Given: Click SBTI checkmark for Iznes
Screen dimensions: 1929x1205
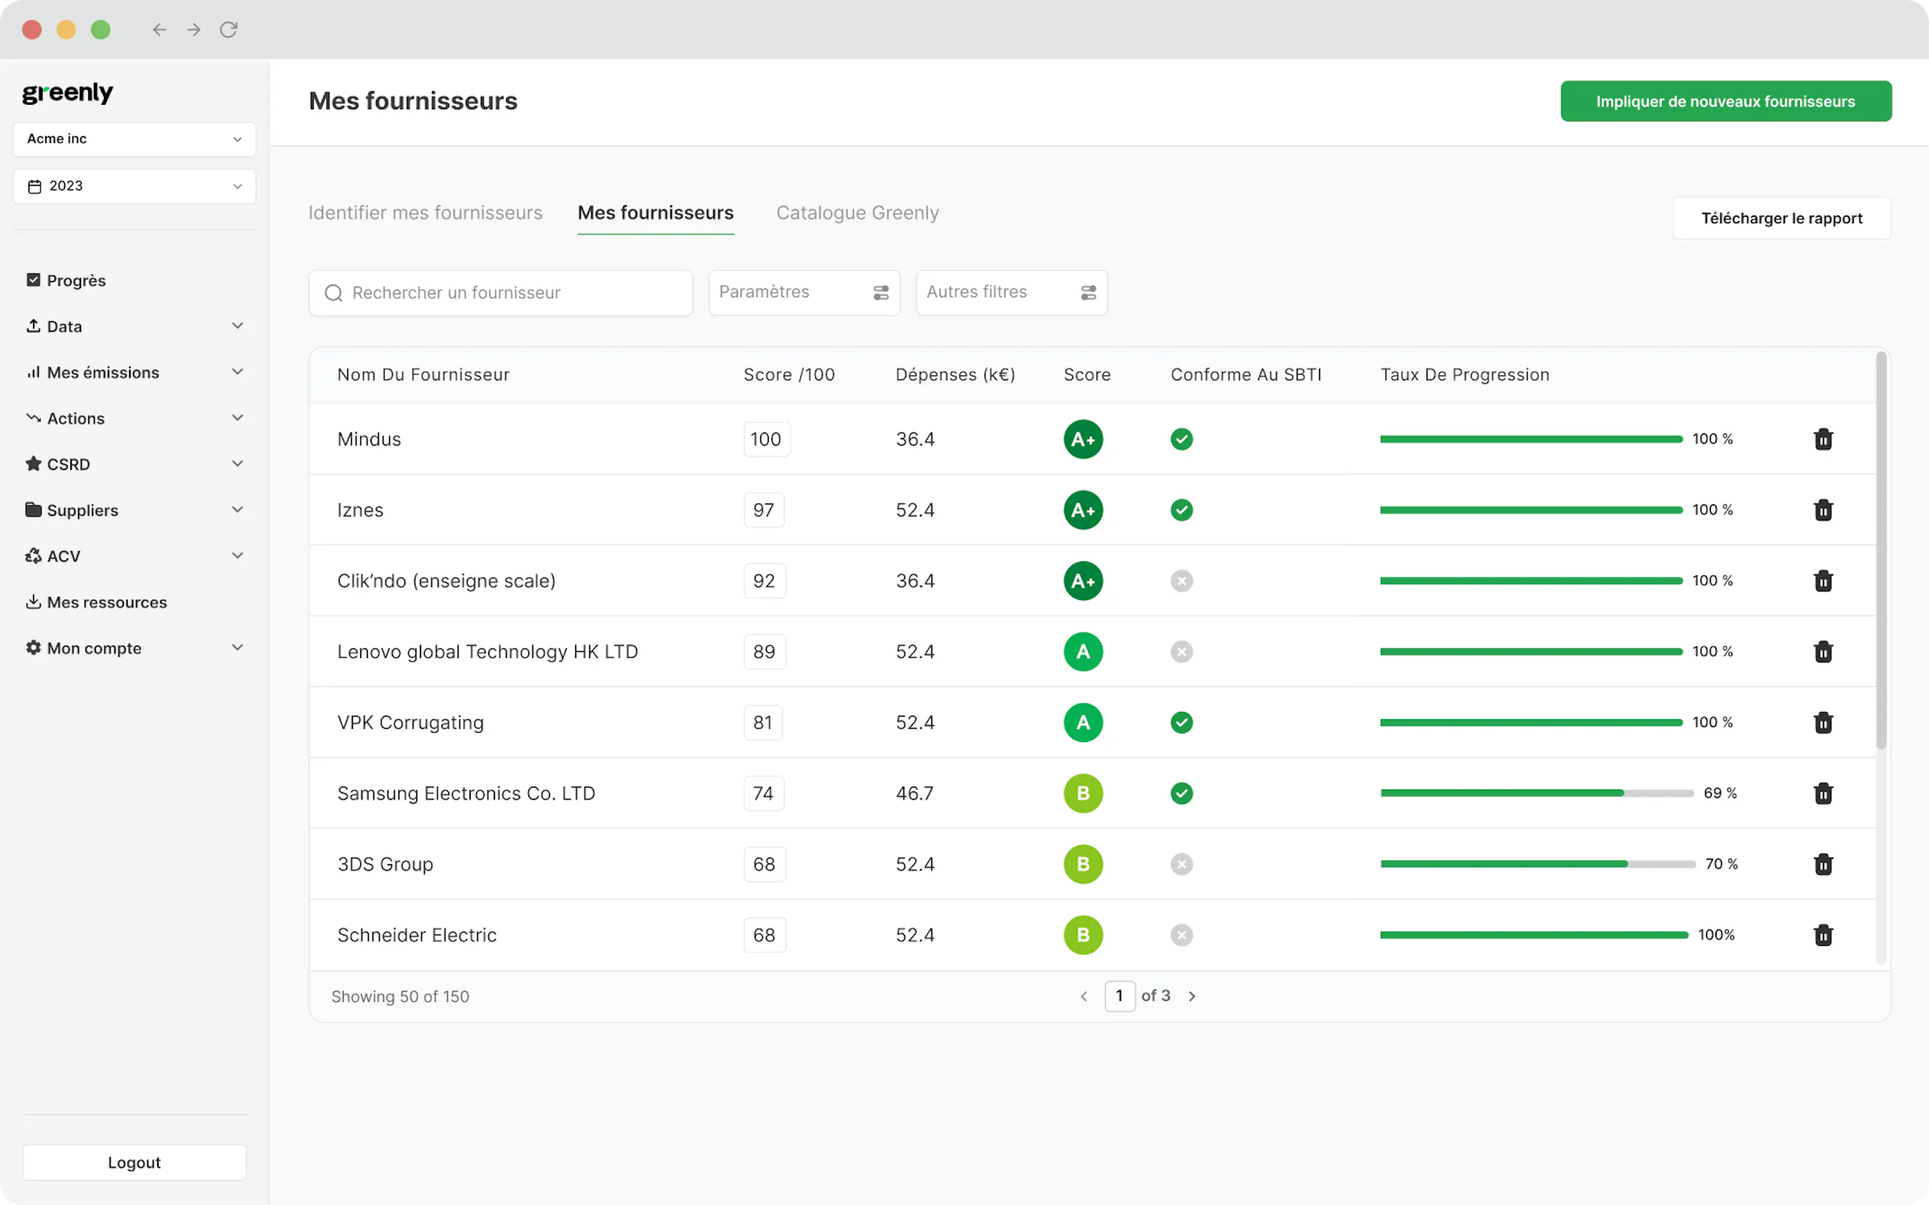Looking at the screenshot, I should [1182, 510].
